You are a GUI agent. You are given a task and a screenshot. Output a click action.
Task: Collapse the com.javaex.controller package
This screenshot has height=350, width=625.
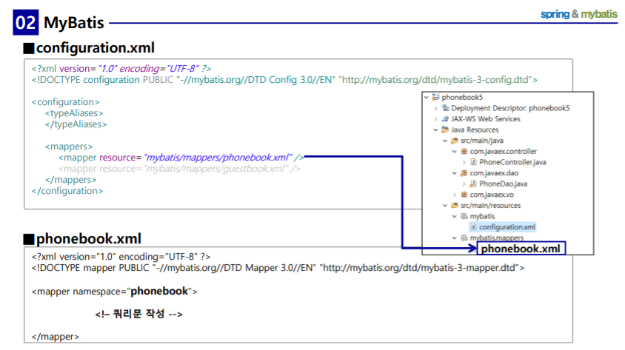coord(455,151)
